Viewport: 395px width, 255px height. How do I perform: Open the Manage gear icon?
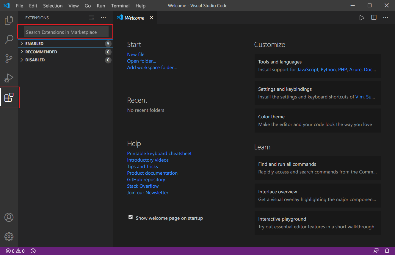[9, 237]
